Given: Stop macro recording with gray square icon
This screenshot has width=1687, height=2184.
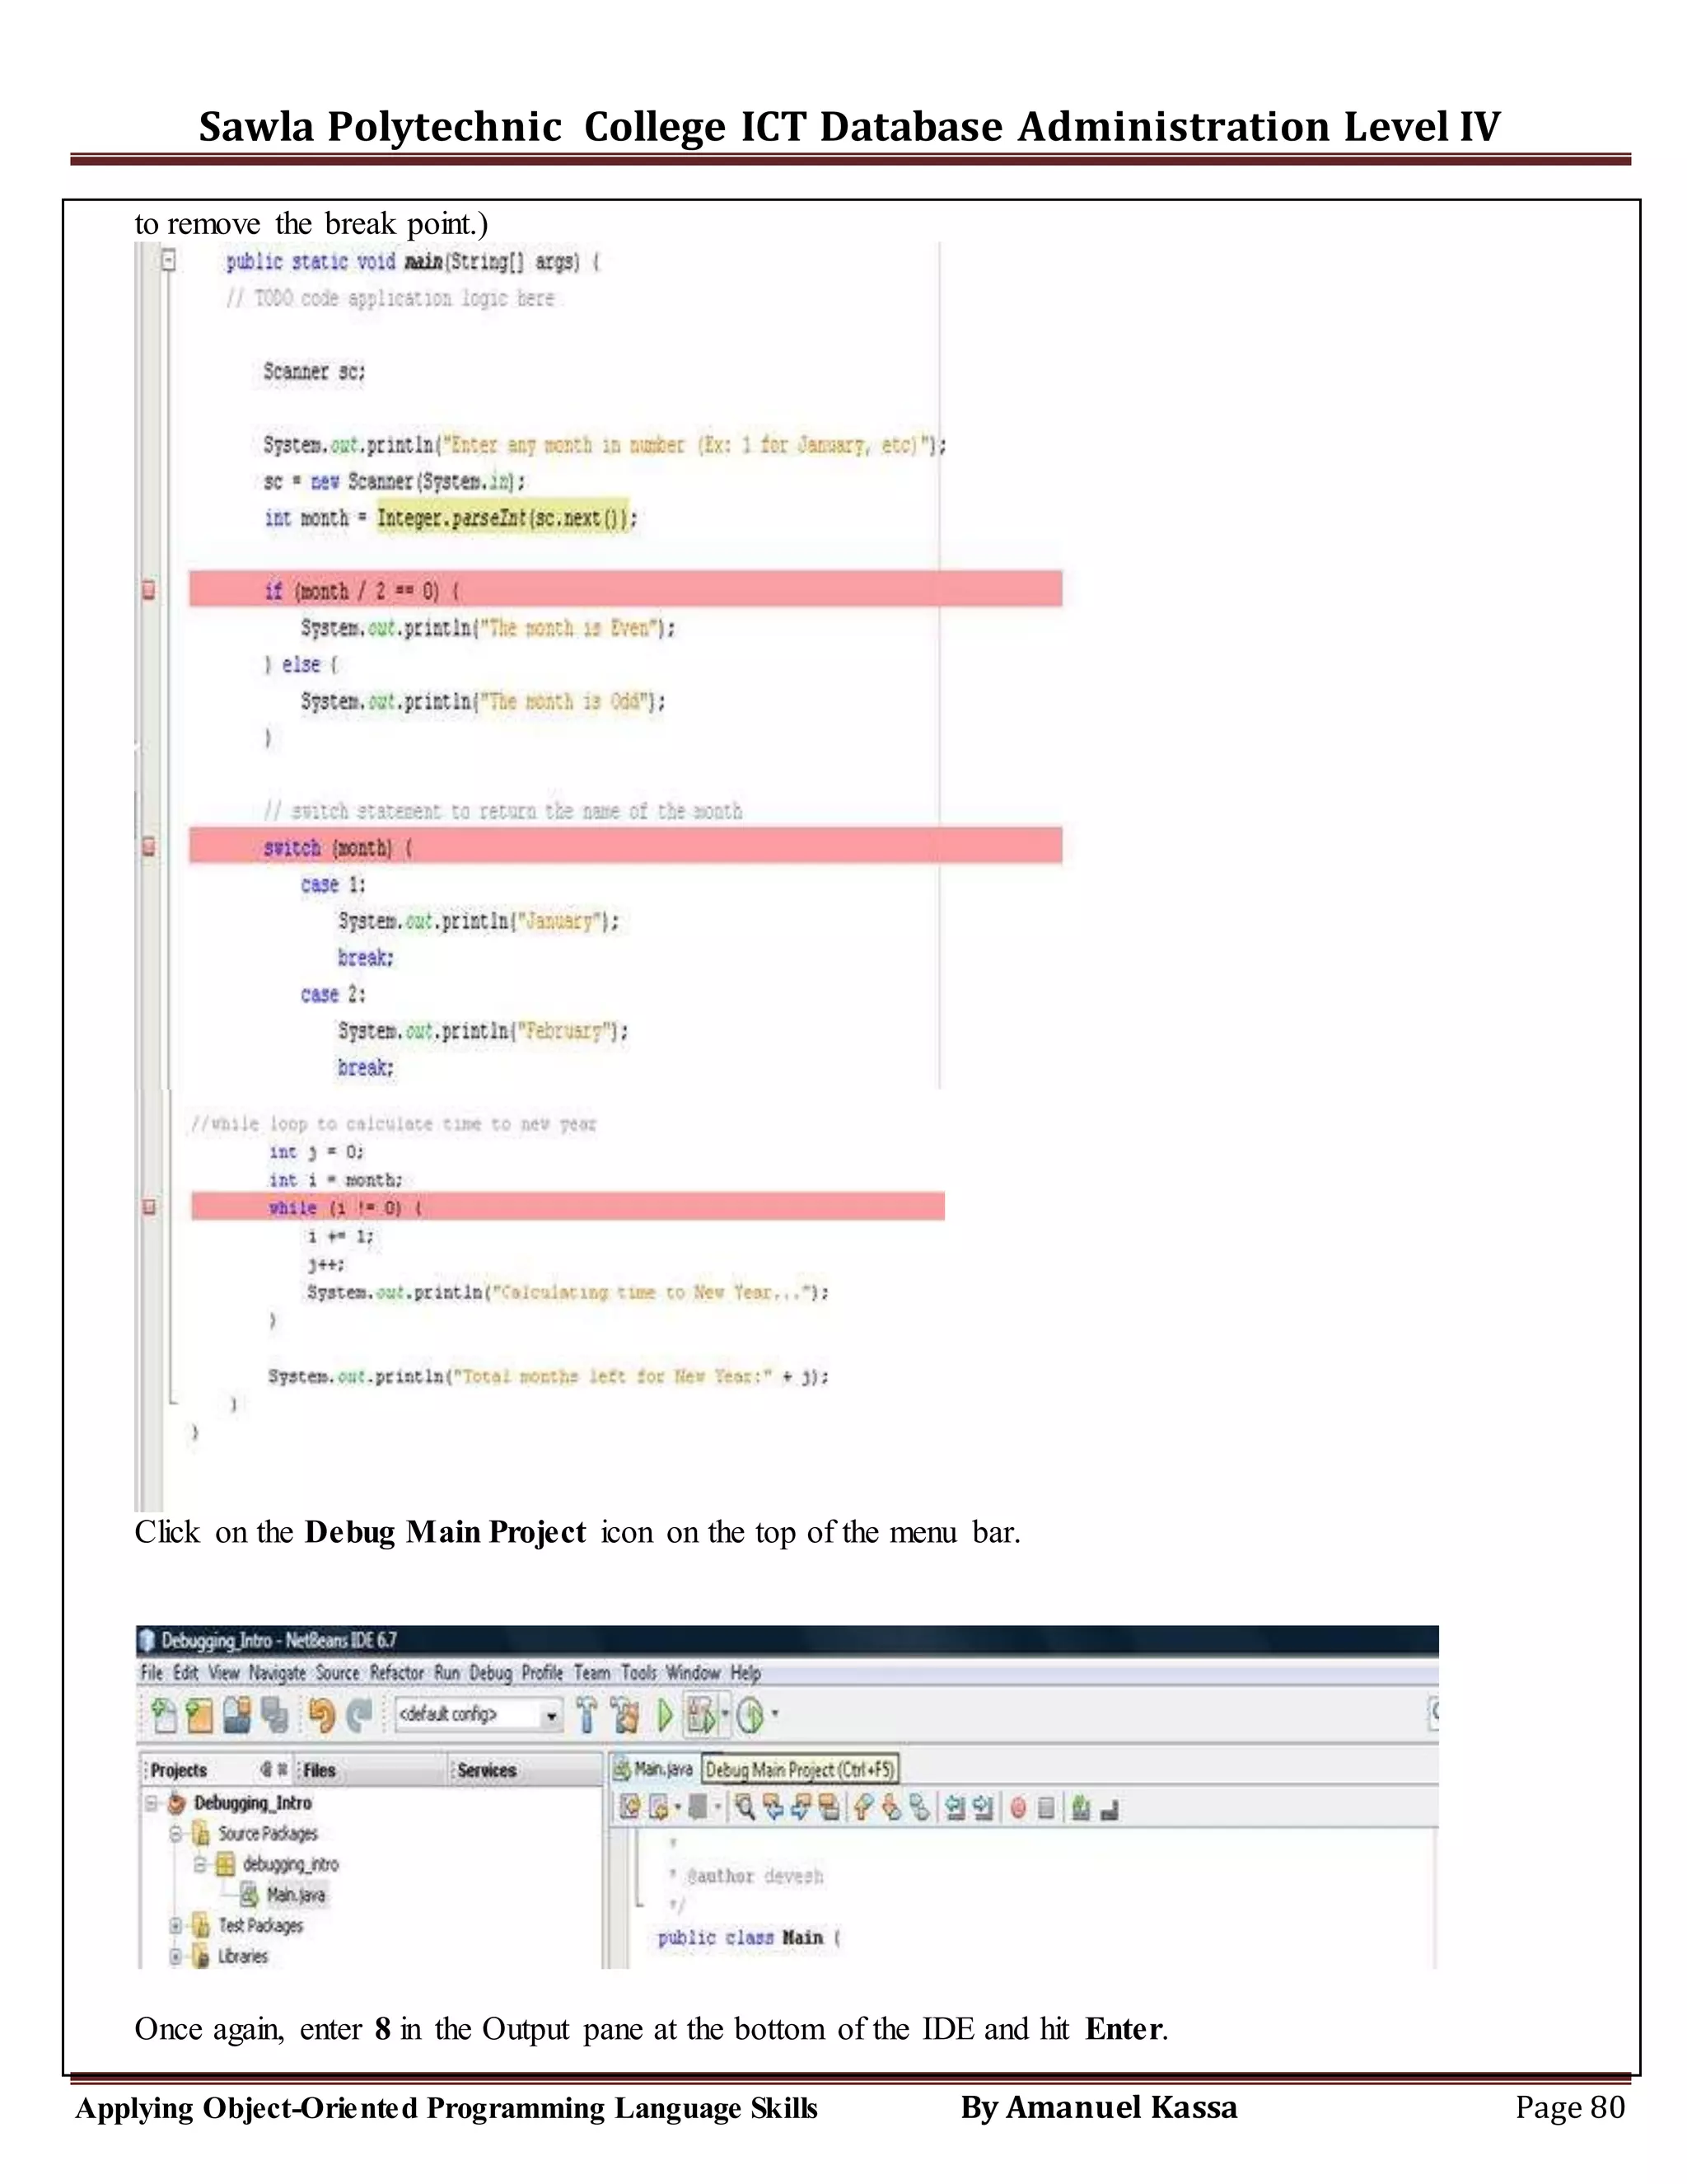Looking at the screenshot, I should point(1046,1807).
